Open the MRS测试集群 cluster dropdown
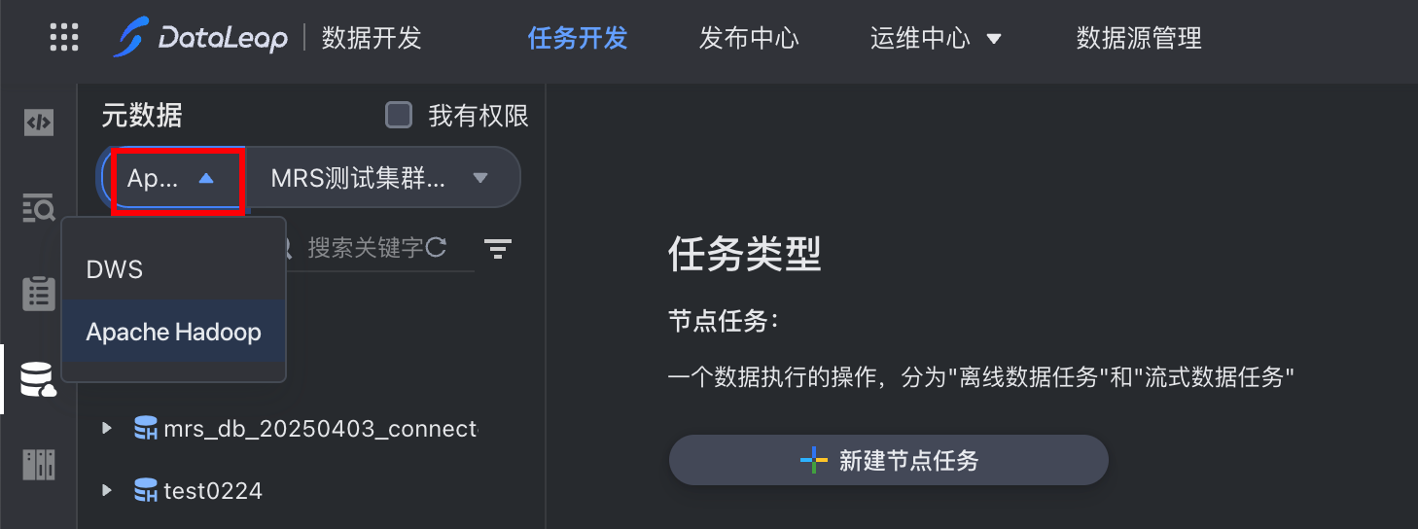 point(381,178)
